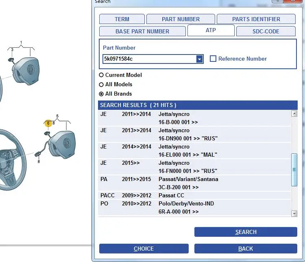
Task: Select the JE 2015>> Jetta/syncro result
Action: tap(194, 167)
